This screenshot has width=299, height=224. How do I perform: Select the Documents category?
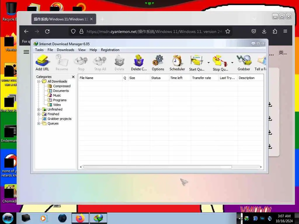point(61,91)
